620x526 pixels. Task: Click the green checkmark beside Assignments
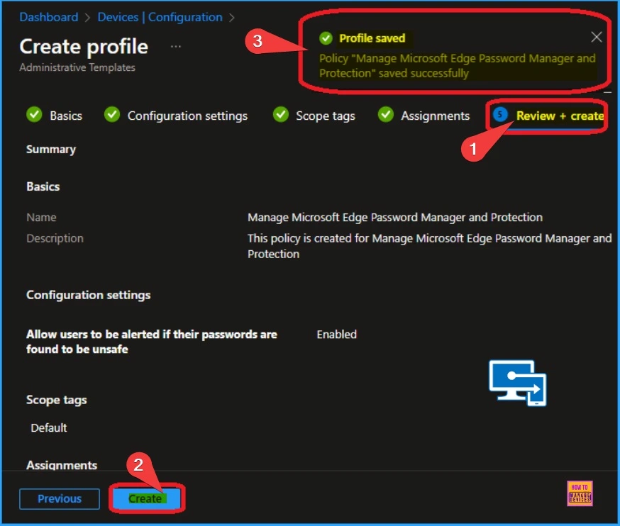[385, 114]
